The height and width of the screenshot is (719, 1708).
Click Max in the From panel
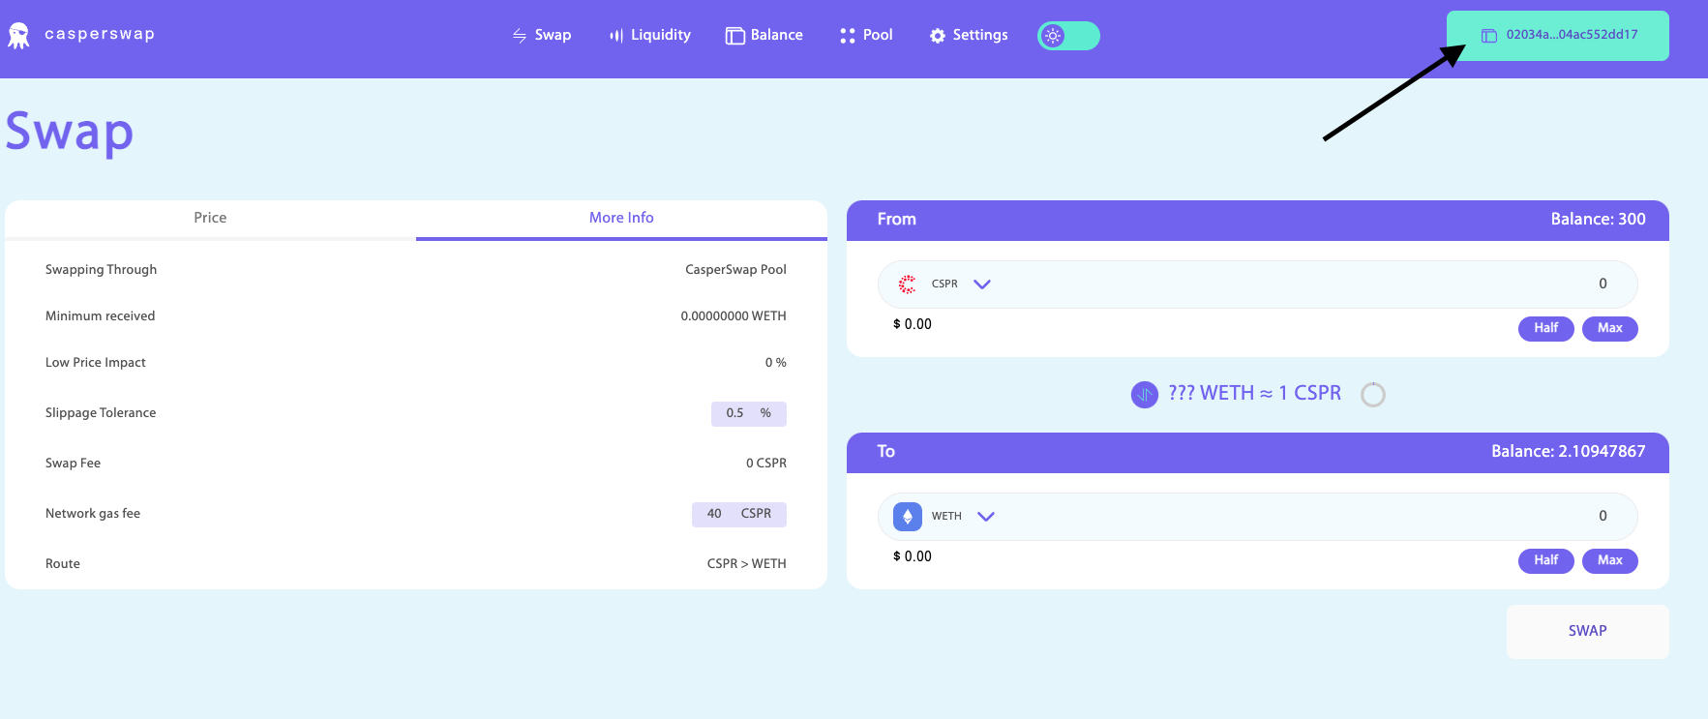1610,328
